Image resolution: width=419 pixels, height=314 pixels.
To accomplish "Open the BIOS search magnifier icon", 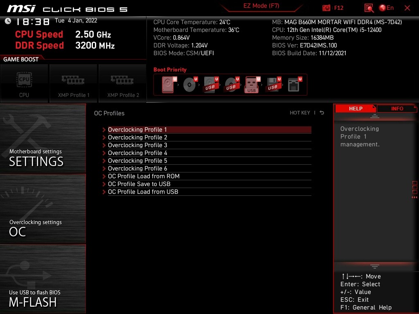I will pos(369,8).
